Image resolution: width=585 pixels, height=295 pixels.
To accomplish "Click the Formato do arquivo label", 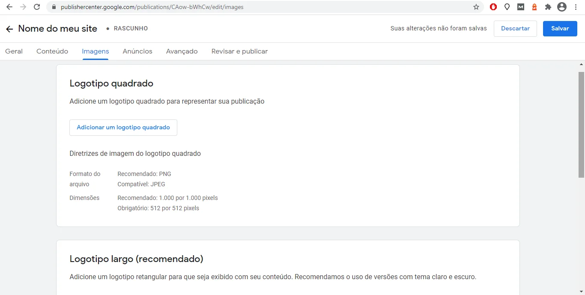I will coord(85,179).
